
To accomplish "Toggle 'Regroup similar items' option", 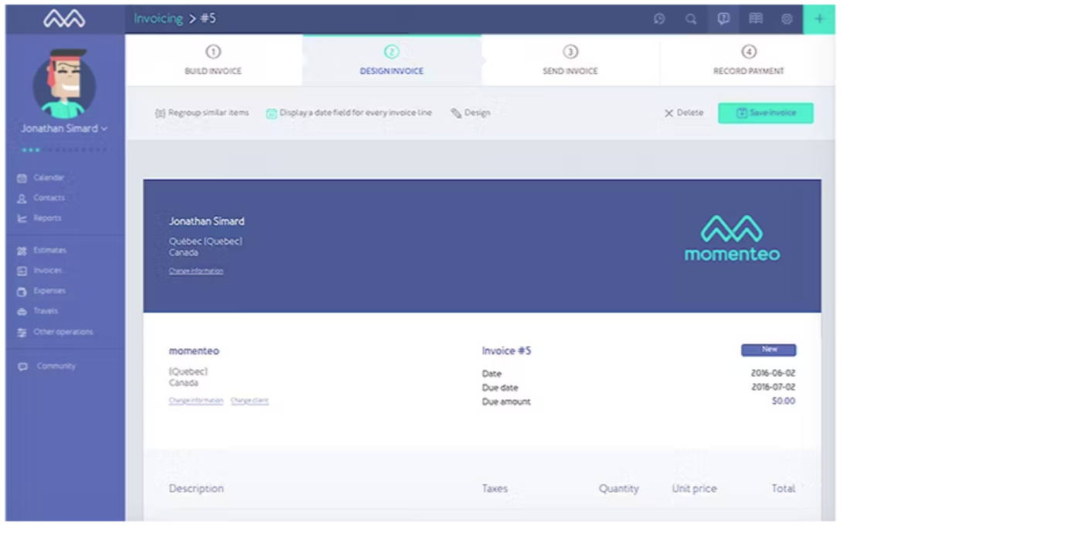I will point(202,113).
